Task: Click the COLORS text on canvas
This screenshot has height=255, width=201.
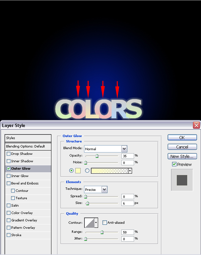Action: pyautogui.click(x=98, y=109)
